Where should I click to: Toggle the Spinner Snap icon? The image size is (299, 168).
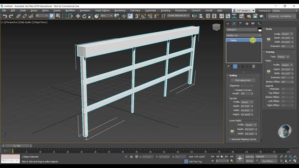coord(156,16)
